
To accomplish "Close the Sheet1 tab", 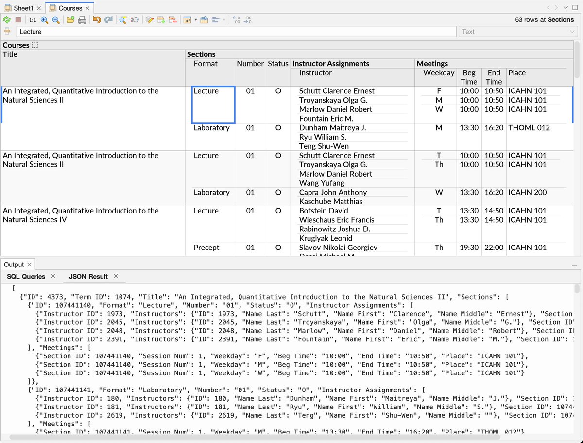I will (x=39, y=8).
